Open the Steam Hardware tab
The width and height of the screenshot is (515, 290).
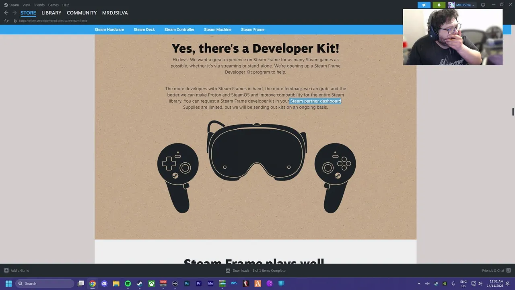pos(109,29)
